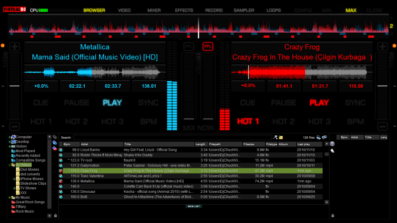Open the EFFECTS panel tab
397x223 pixels.
tap(184, 10)
